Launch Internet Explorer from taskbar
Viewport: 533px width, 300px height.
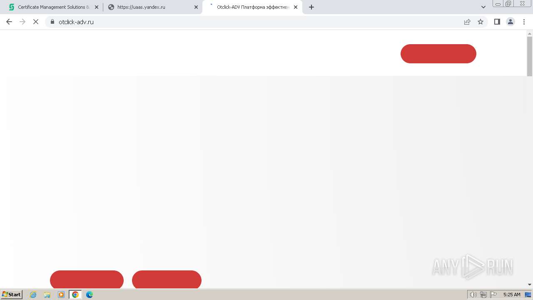33,295
